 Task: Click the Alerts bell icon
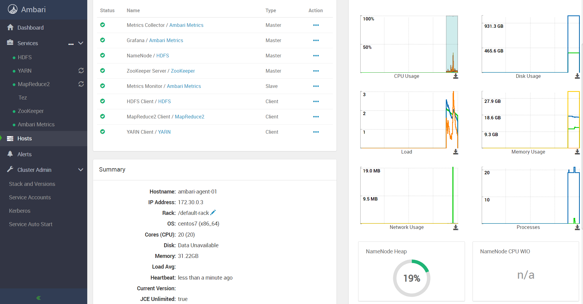click(10, 154)
